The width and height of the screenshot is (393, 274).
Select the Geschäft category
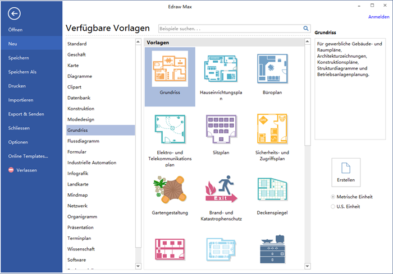[x=100, y=54]
